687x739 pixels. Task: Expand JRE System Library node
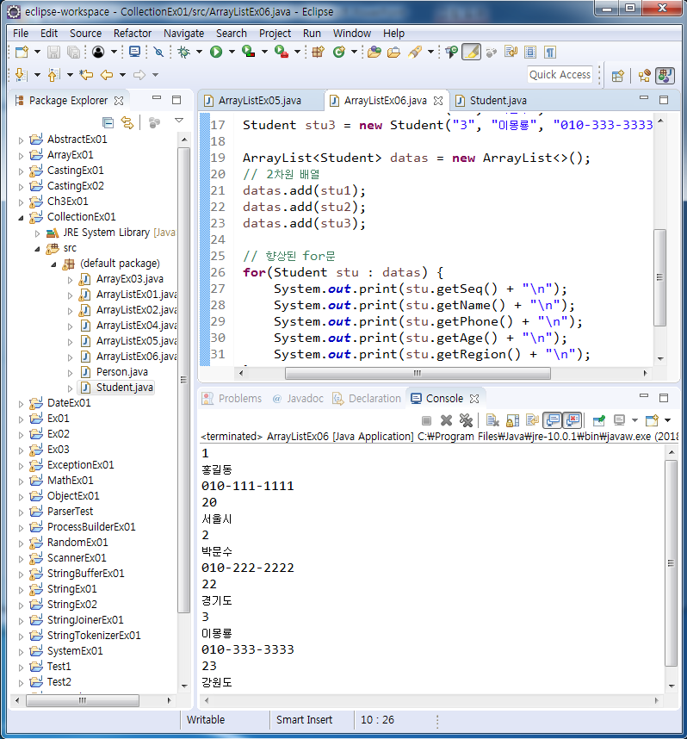tap(37, 233)
